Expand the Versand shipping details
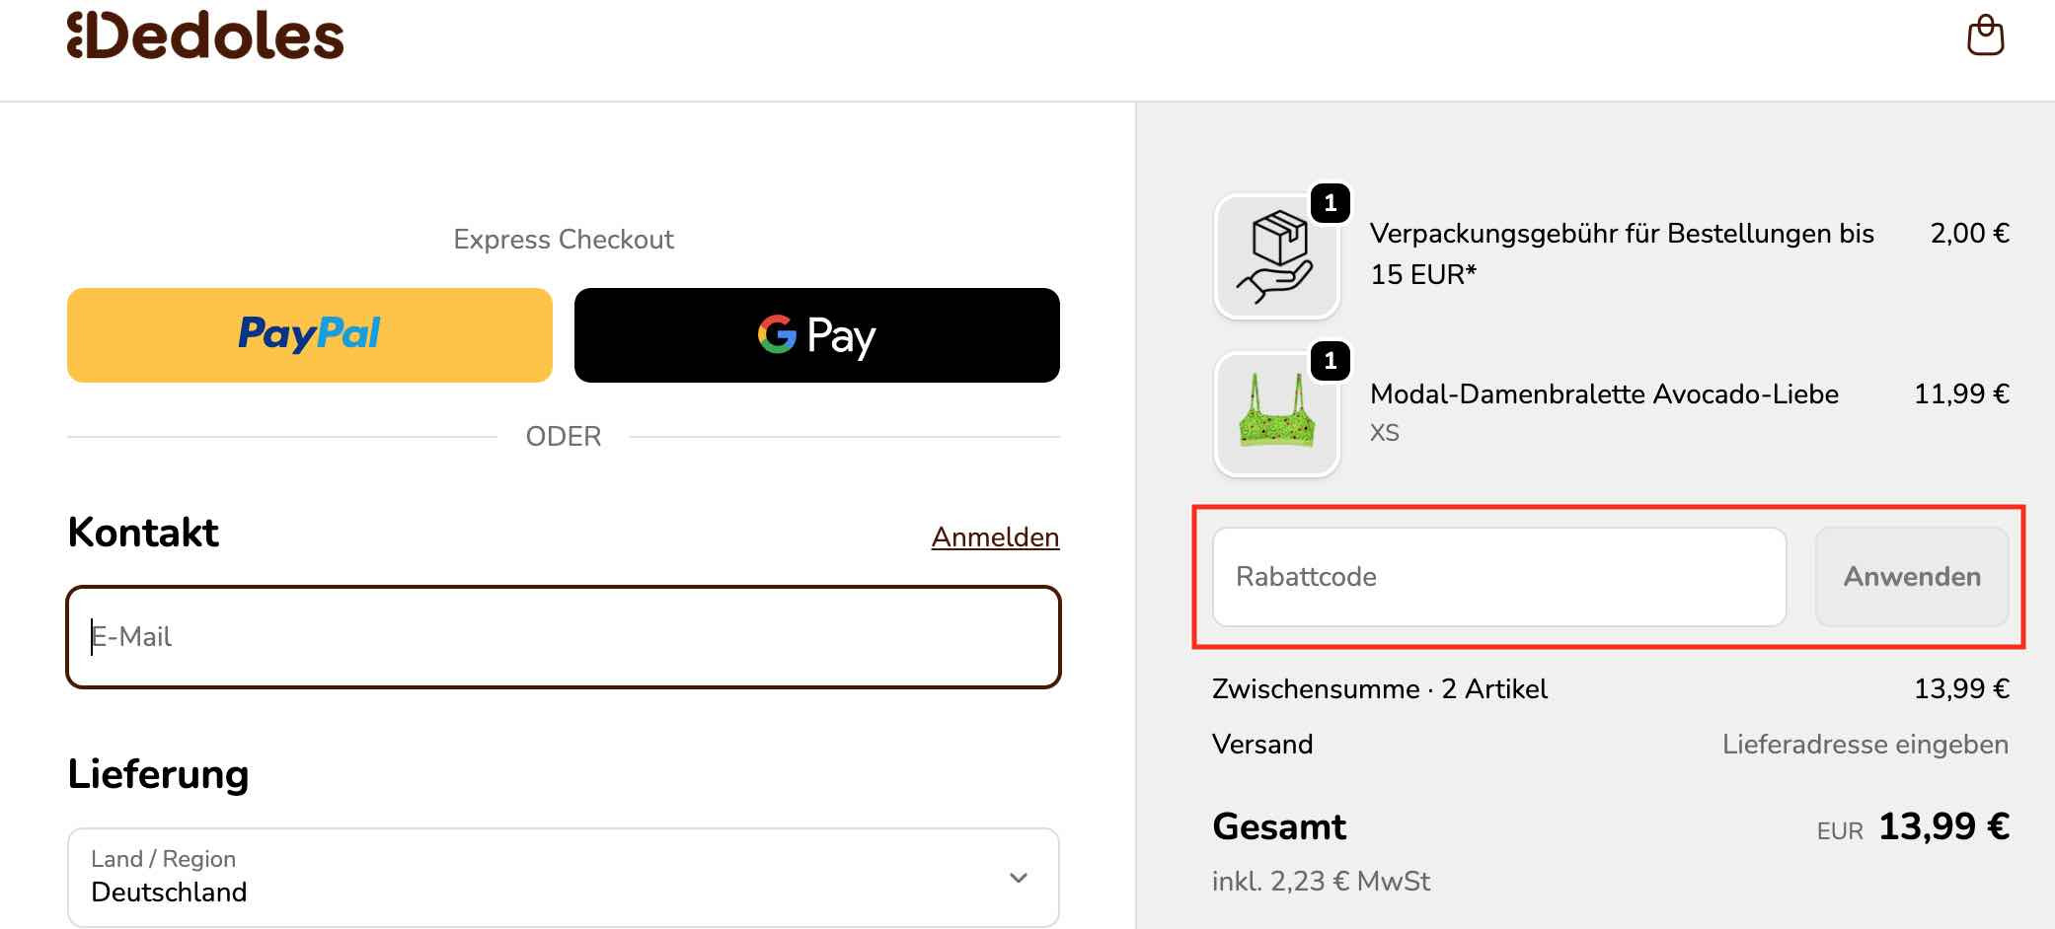Image resolution: width=2055 pixels, height=929 pixels. [1263, 745]
